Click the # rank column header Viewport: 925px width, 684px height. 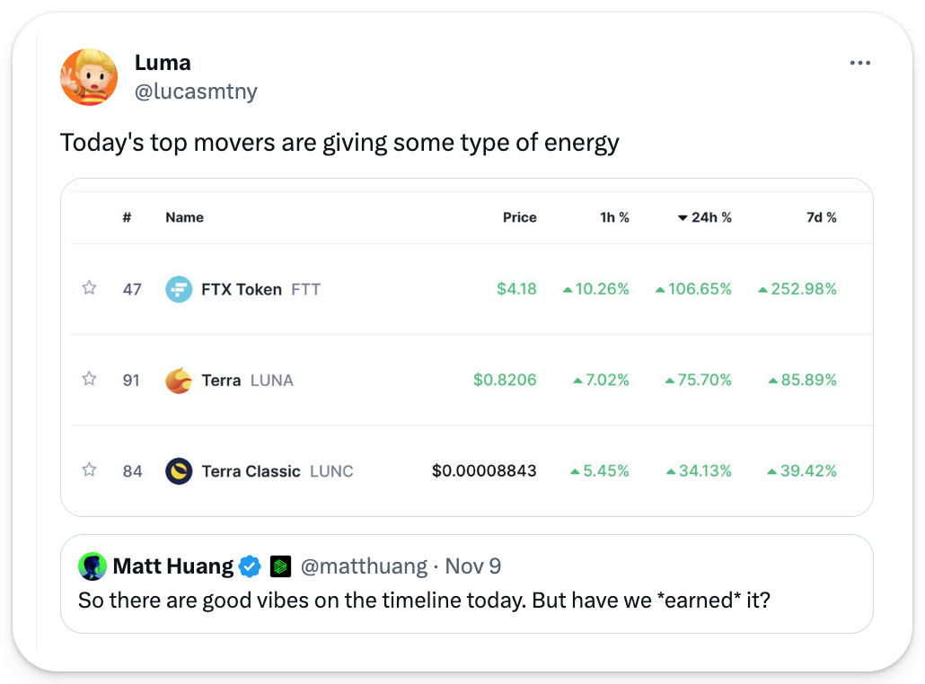click(127, 217)
